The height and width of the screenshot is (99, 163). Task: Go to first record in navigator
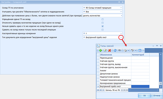[98, 90]
